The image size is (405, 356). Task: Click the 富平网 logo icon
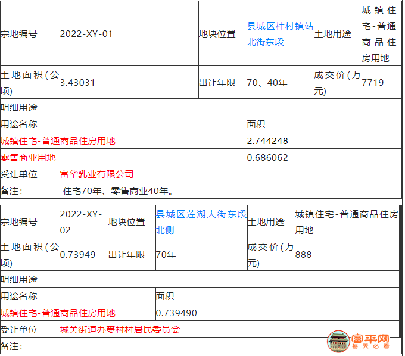click(x=338, y=341)
